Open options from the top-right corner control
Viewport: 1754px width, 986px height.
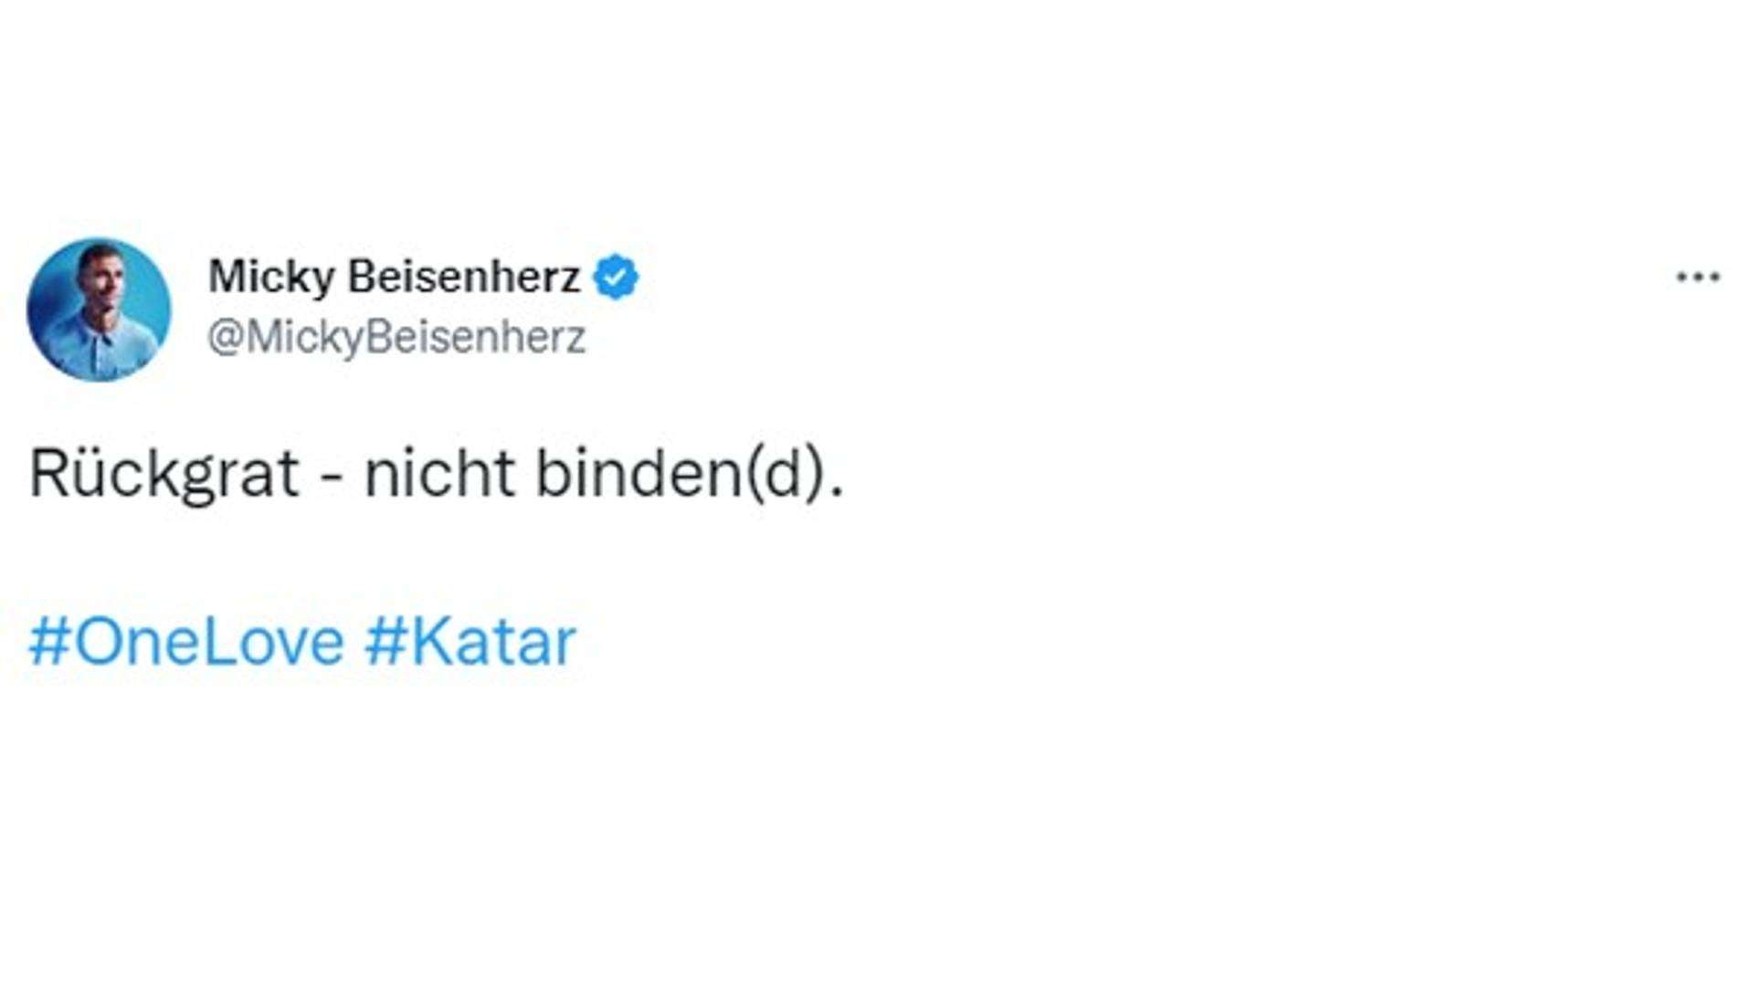coord(1699,276)
